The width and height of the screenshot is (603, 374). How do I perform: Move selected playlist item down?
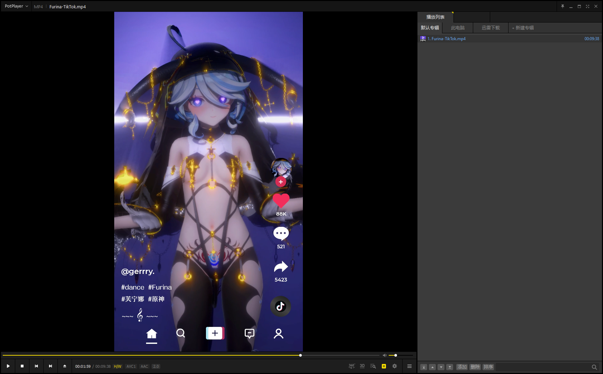[x=441, y=367]
